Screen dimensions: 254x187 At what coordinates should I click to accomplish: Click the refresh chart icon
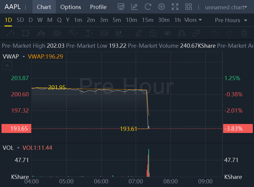point(148,7)
